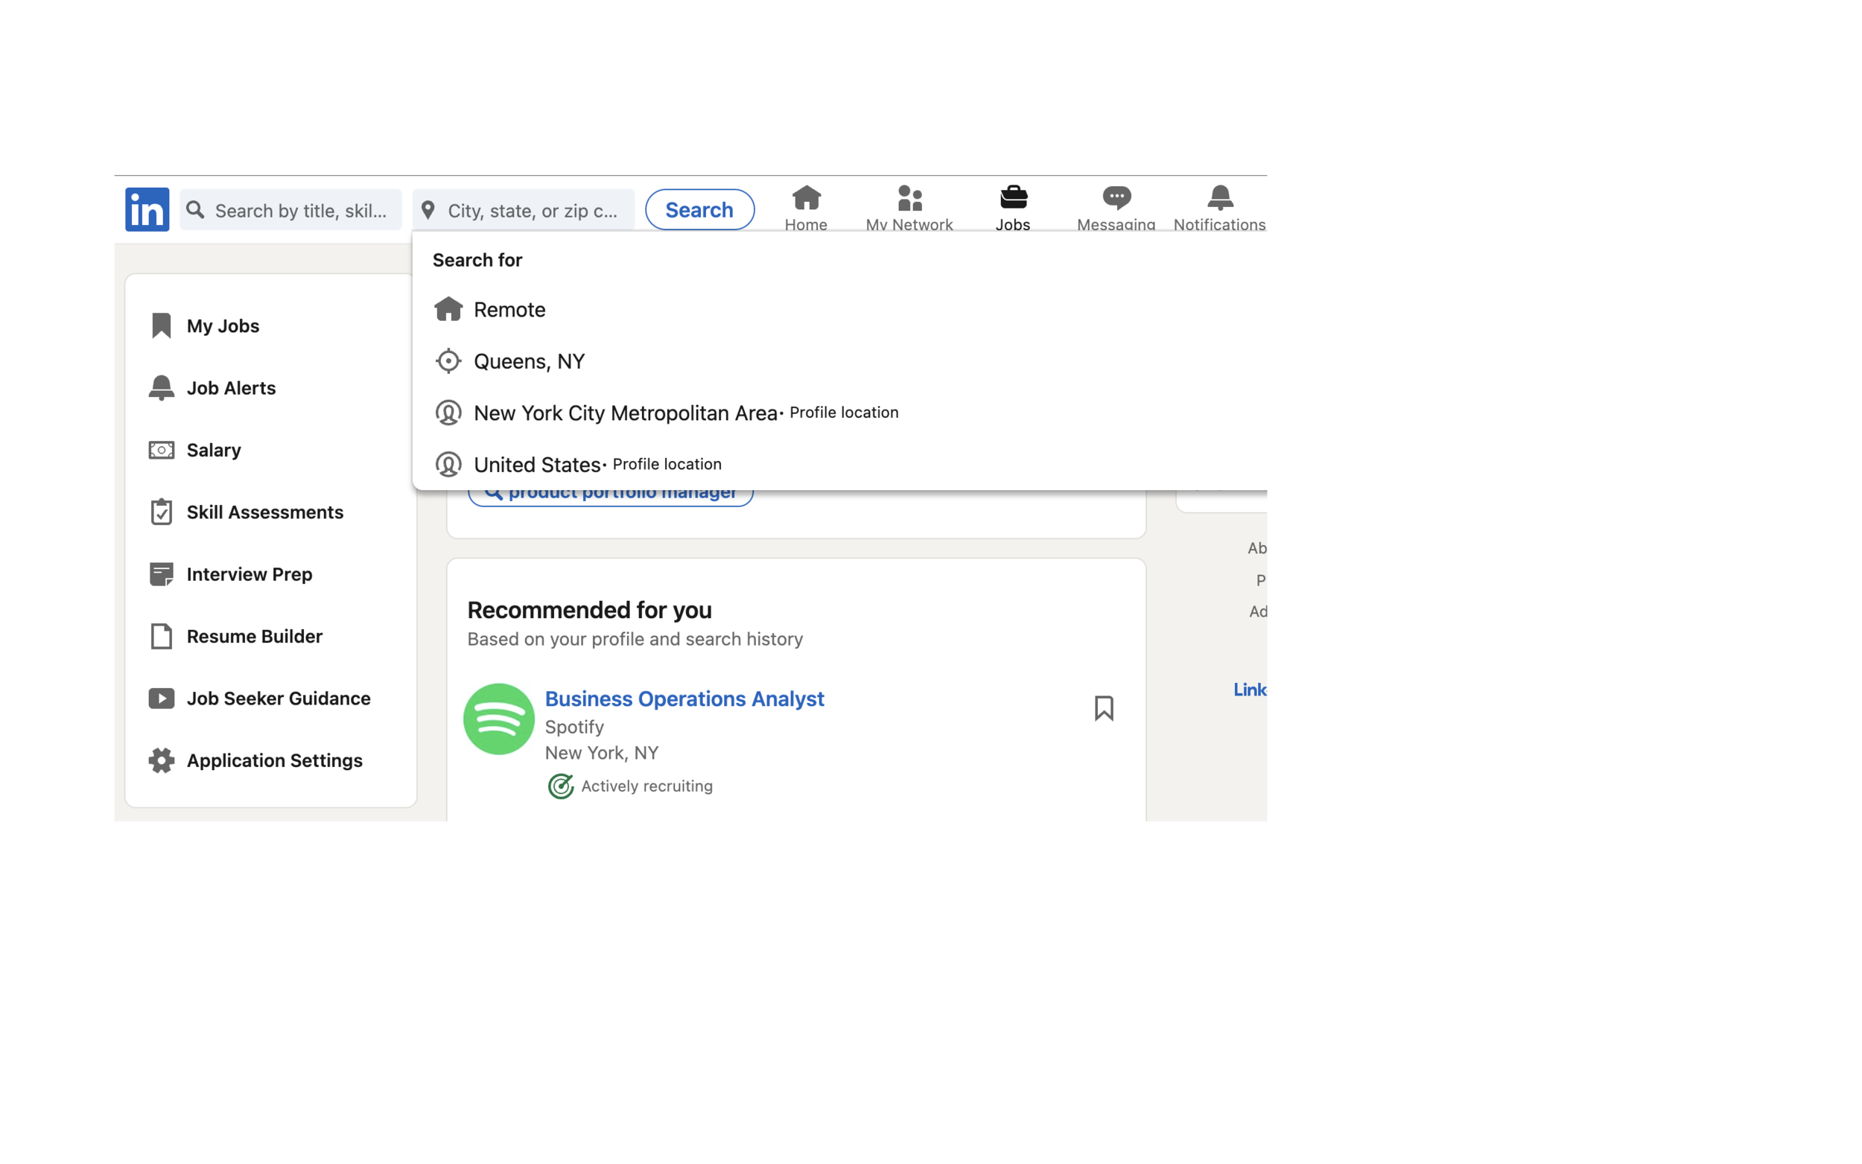Select United States profile location suggestion

pyautogui.click(x=839, y=464)
